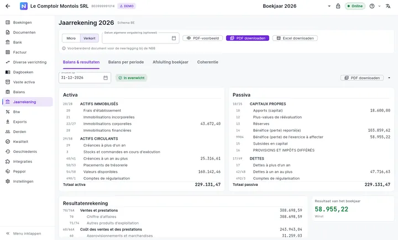The height and width of the screenshot is (240, 398).
Task: Click the purple PDF downloaden button
Action: click(248, 38)
